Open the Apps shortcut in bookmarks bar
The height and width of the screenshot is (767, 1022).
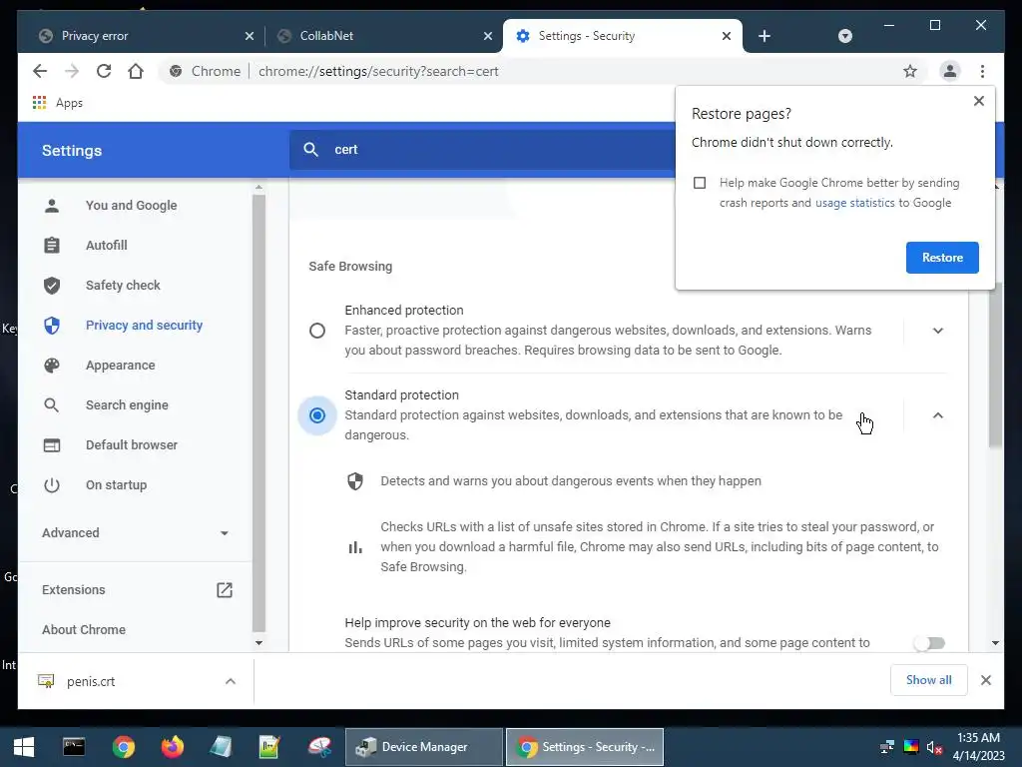click(57, 103)
